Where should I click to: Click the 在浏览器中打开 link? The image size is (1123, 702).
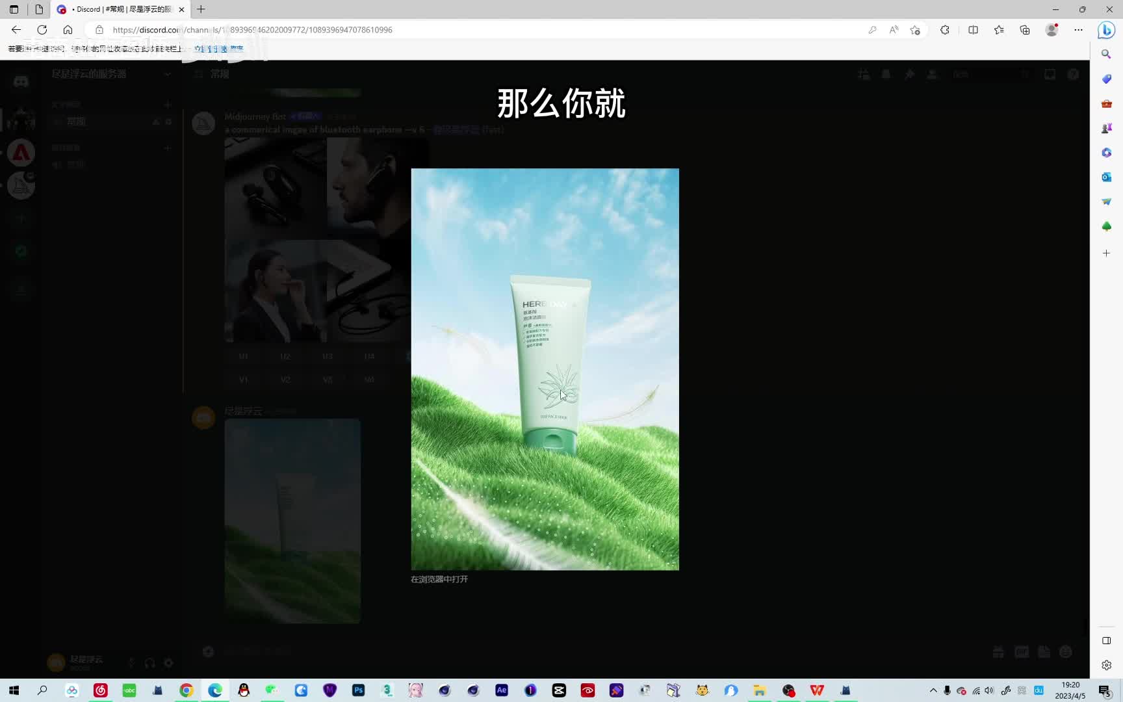pos(439,579)
